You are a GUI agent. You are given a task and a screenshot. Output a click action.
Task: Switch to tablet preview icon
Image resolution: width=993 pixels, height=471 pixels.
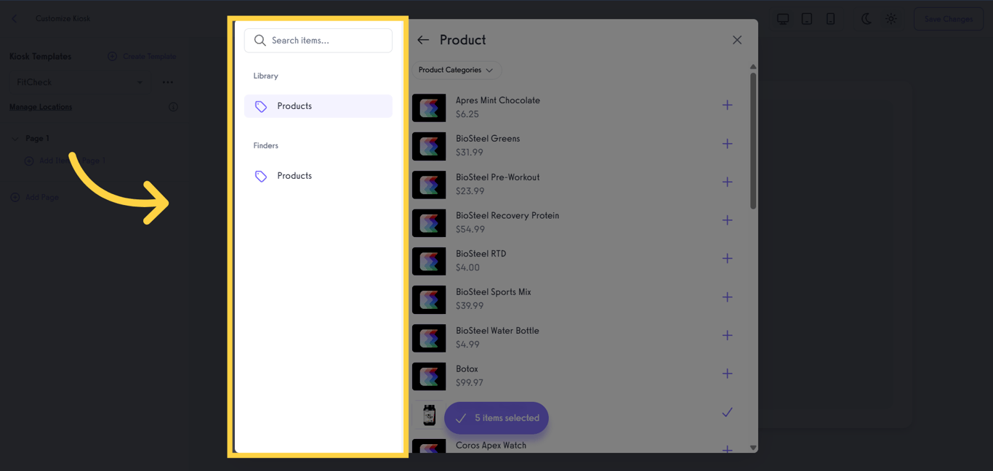coord(807,19)
